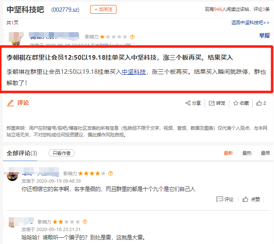Viewport: 274px width, 244px height.
Task: Sort comments by 最热
Action: tap(247, 153)
